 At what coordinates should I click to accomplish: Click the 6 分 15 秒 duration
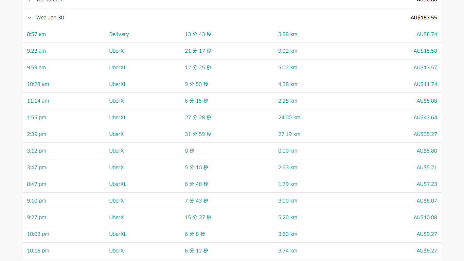[x=197, y=101]
